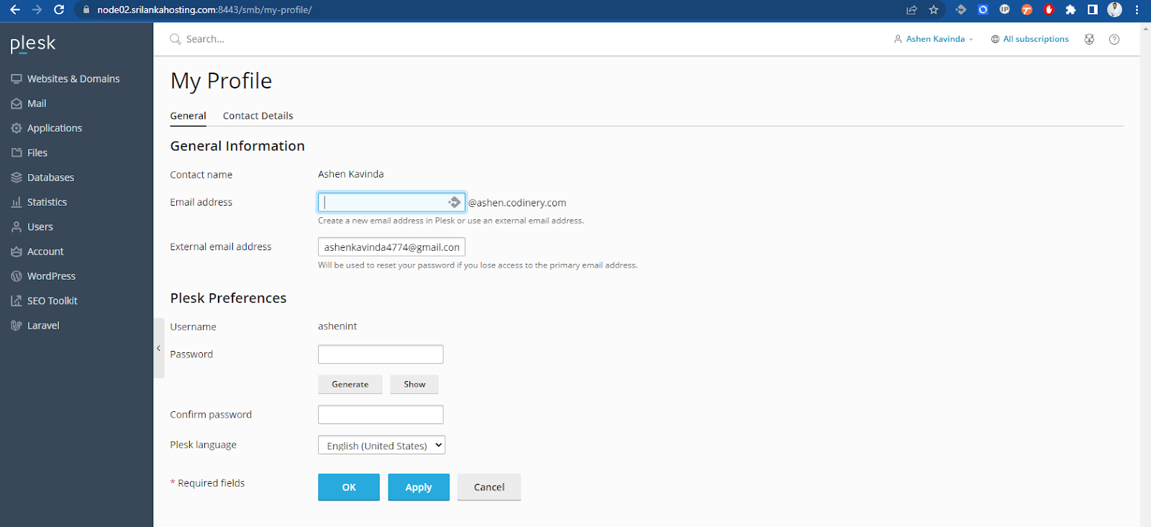Bookmark this page with the star icon
1151x527 pixels.
point(934,10)
